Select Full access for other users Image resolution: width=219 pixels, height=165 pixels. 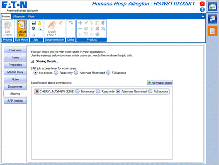tap(108, 73)
